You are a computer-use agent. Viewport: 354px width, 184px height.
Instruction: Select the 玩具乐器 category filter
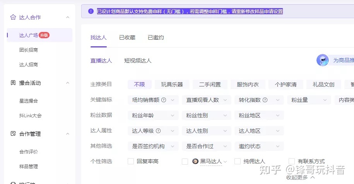coord(172,84)
